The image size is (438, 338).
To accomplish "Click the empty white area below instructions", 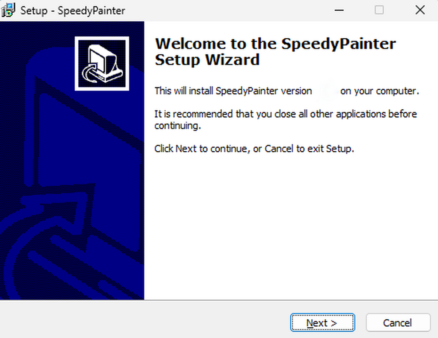I will [x=288, y=226].
